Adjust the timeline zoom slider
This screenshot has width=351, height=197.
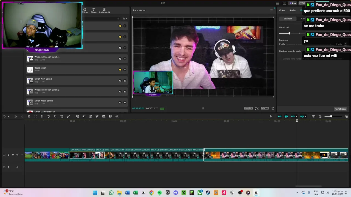pyautogui.click(x=331, y=117)
